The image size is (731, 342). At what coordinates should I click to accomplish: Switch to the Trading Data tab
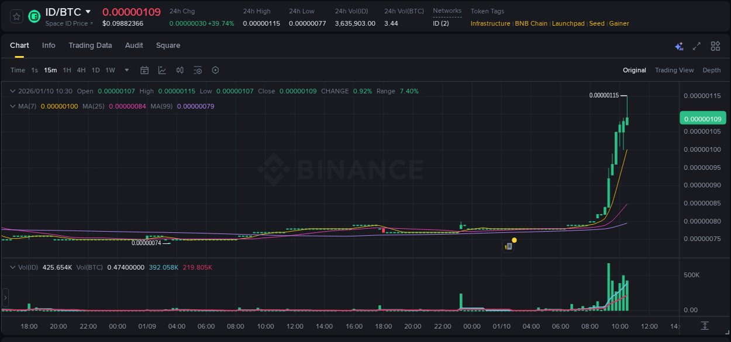tap(90, 46)
